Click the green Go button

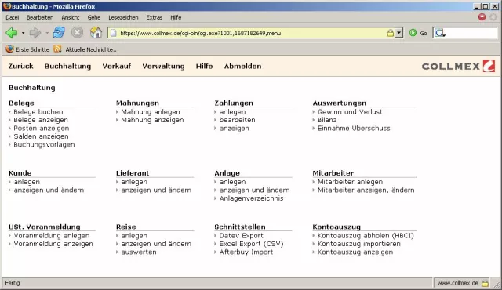pyautogui.click(x=418, y=33)
